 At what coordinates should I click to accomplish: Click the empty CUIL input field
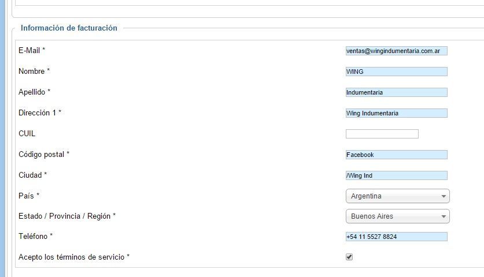point(382,134)
